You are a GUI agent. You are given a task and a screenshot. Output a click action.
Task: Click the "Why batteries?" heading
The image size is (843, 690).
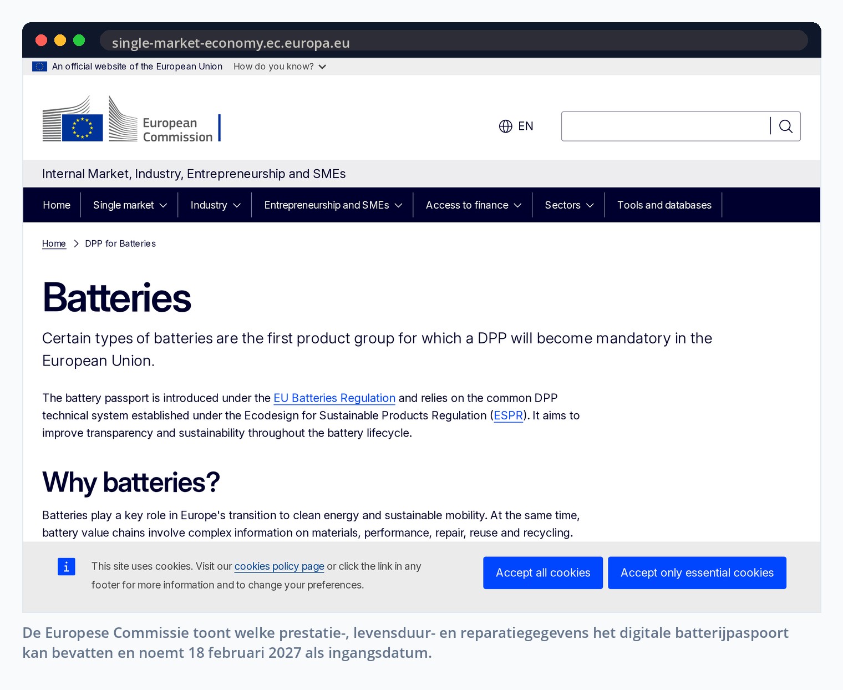[131, 482]
